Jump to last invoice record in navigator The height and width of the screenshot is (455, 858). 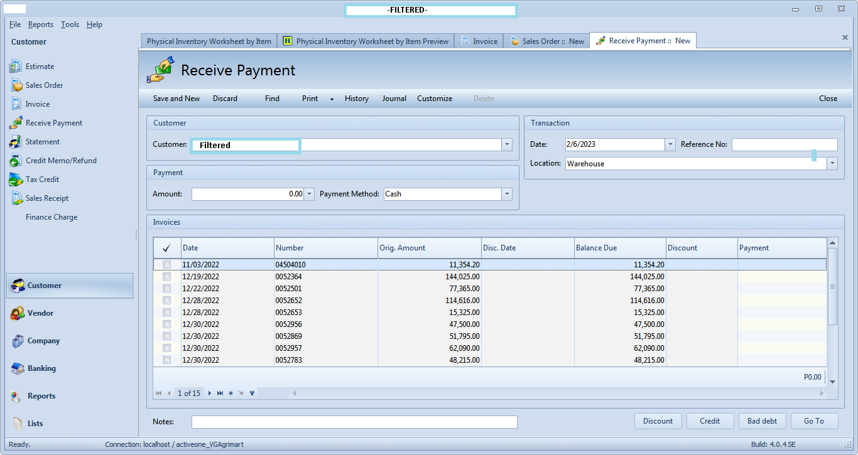tap(220, 393)
